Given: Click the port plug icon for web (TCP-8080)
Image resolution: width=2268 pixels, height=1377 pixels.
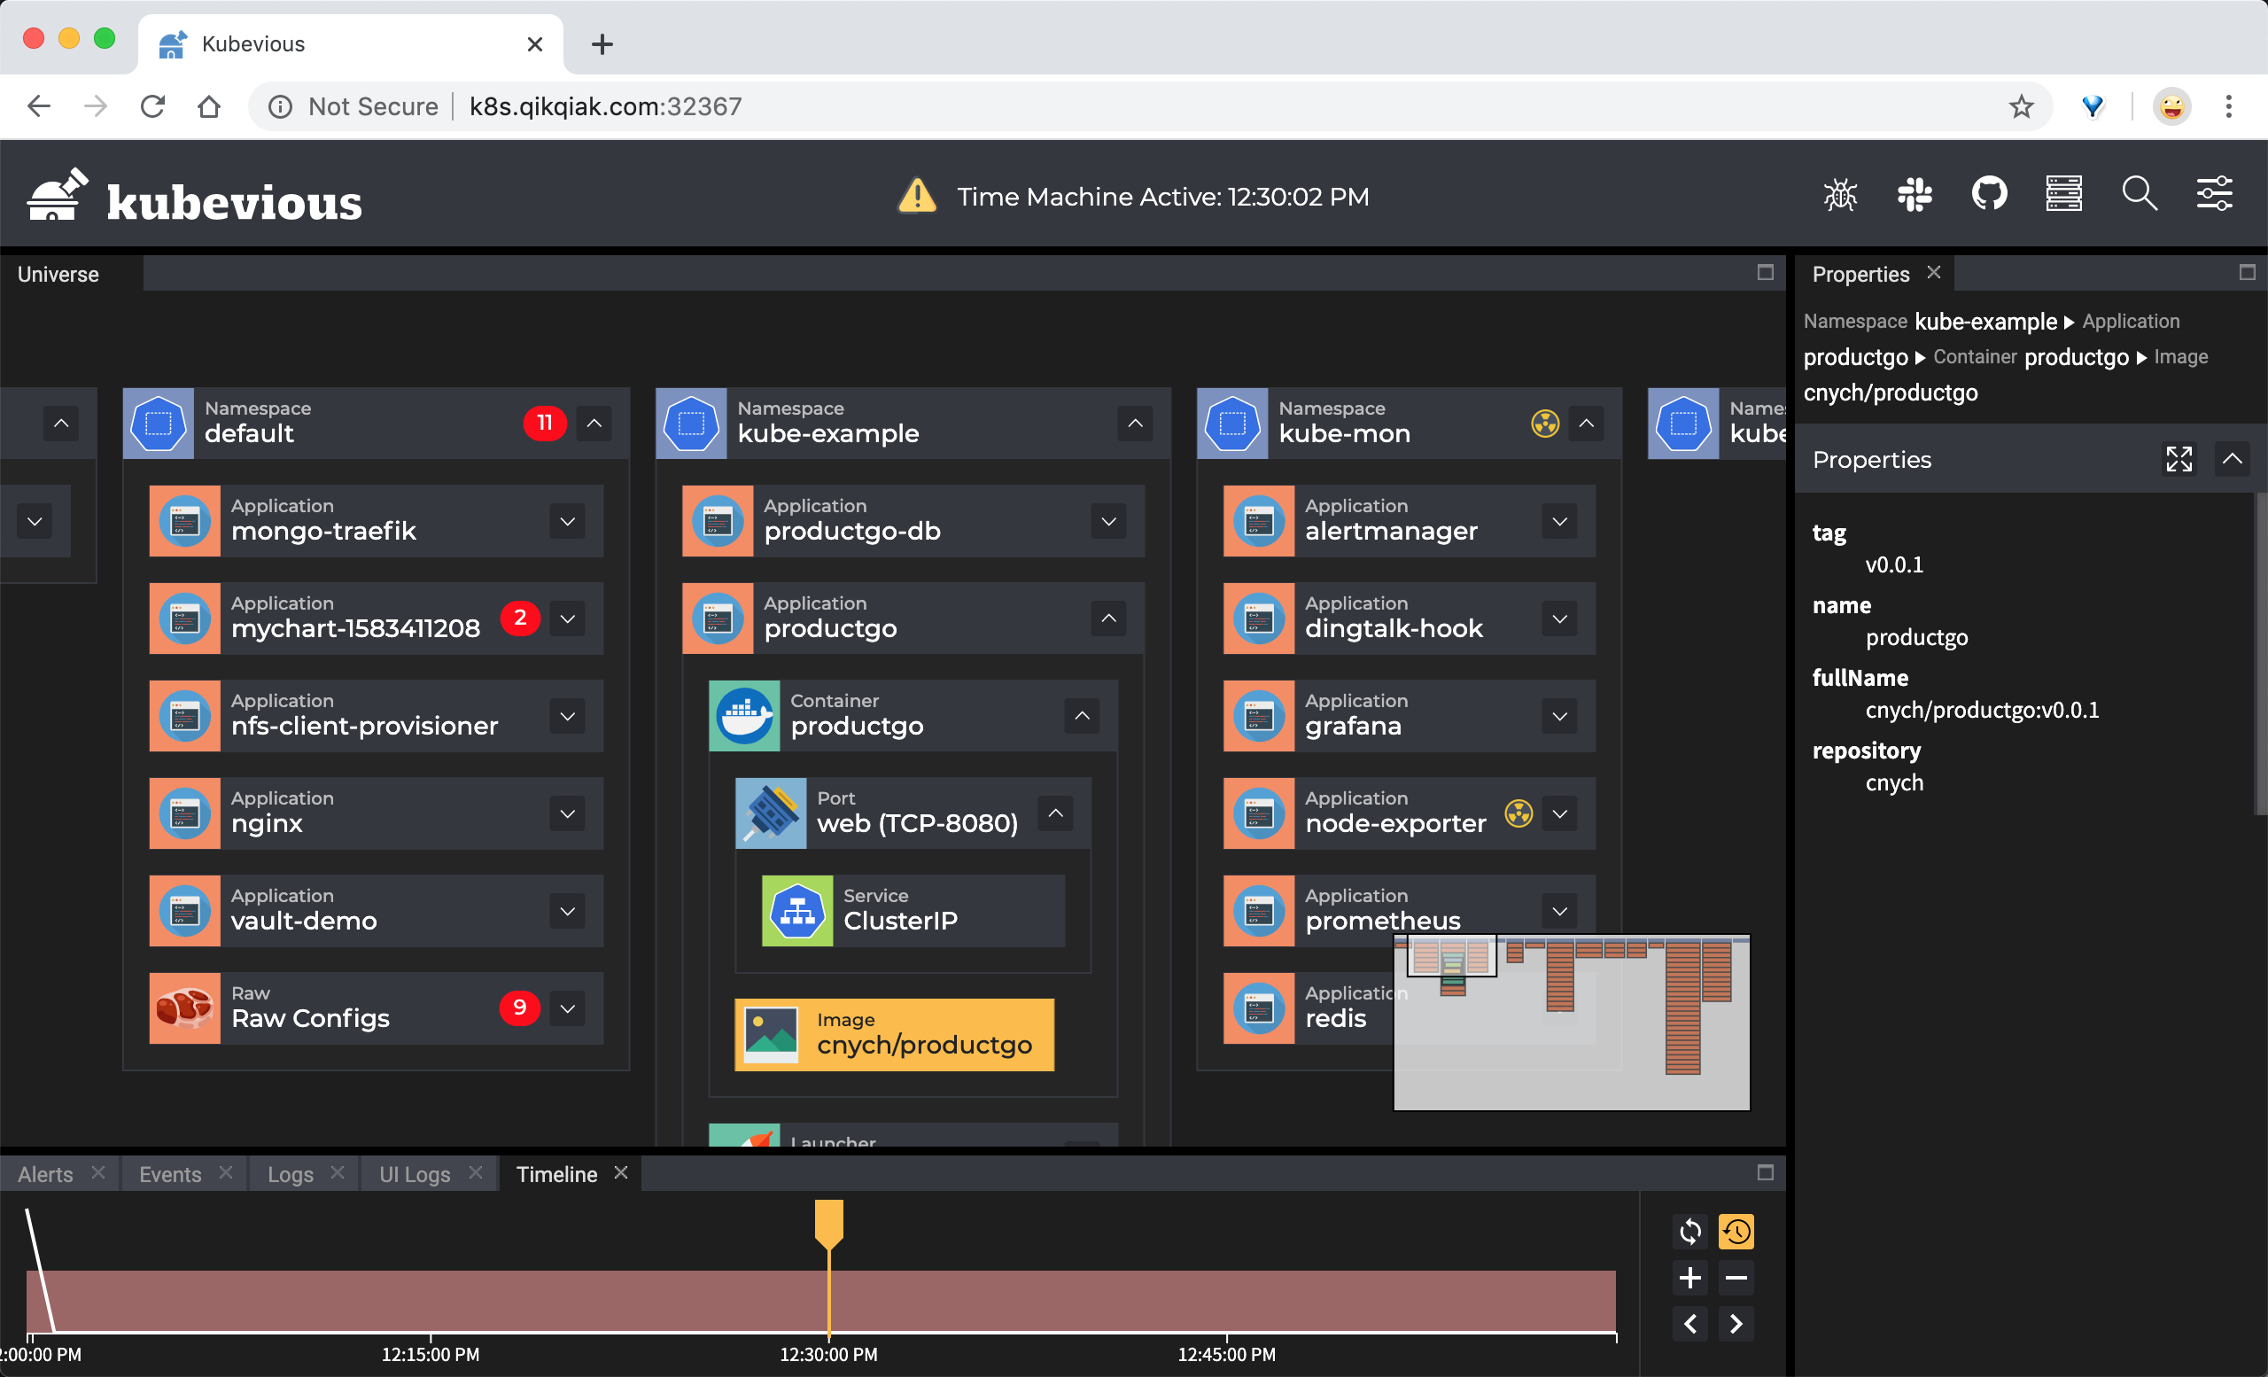Looking at the screenshot, I should tap(772, 813).
